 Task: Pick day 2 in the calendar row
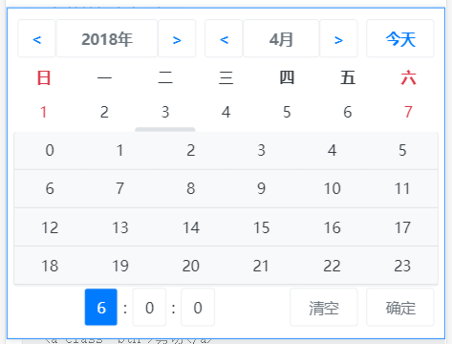coord(104,112)
